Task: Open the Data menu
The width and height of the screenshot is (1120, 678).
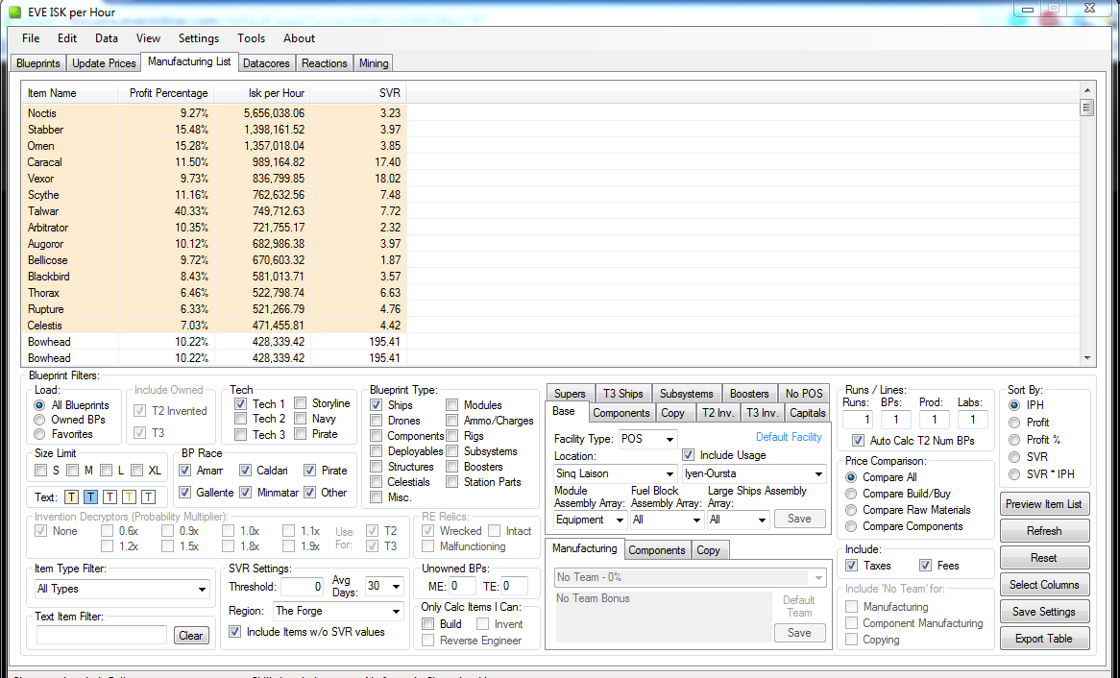Action: pyautogui.click(x=107, y=38)
